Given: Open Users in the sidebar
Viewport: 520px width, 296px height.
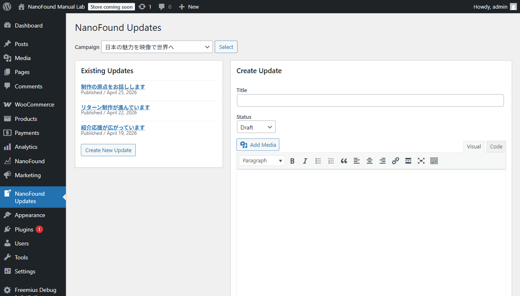Looking at the screenshot, I should click(x=33, y=243).
